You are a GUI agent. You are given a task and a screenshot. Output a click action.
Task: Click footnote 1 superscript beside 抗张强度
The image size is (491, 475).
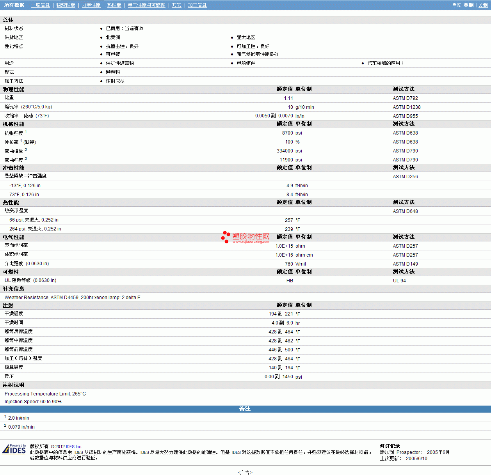26,132
